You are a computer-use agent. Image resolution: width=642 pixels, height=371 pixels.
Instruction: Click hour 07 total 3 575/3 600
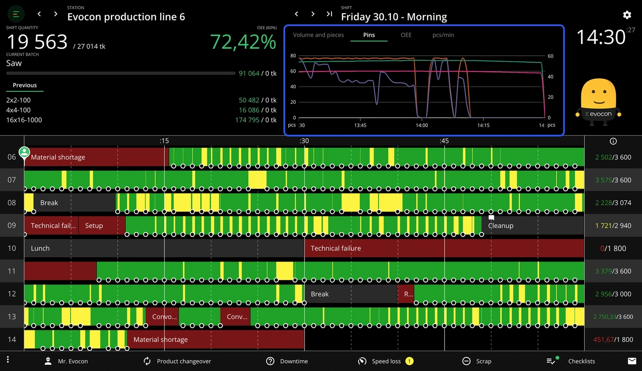click(x=613, y=180)
